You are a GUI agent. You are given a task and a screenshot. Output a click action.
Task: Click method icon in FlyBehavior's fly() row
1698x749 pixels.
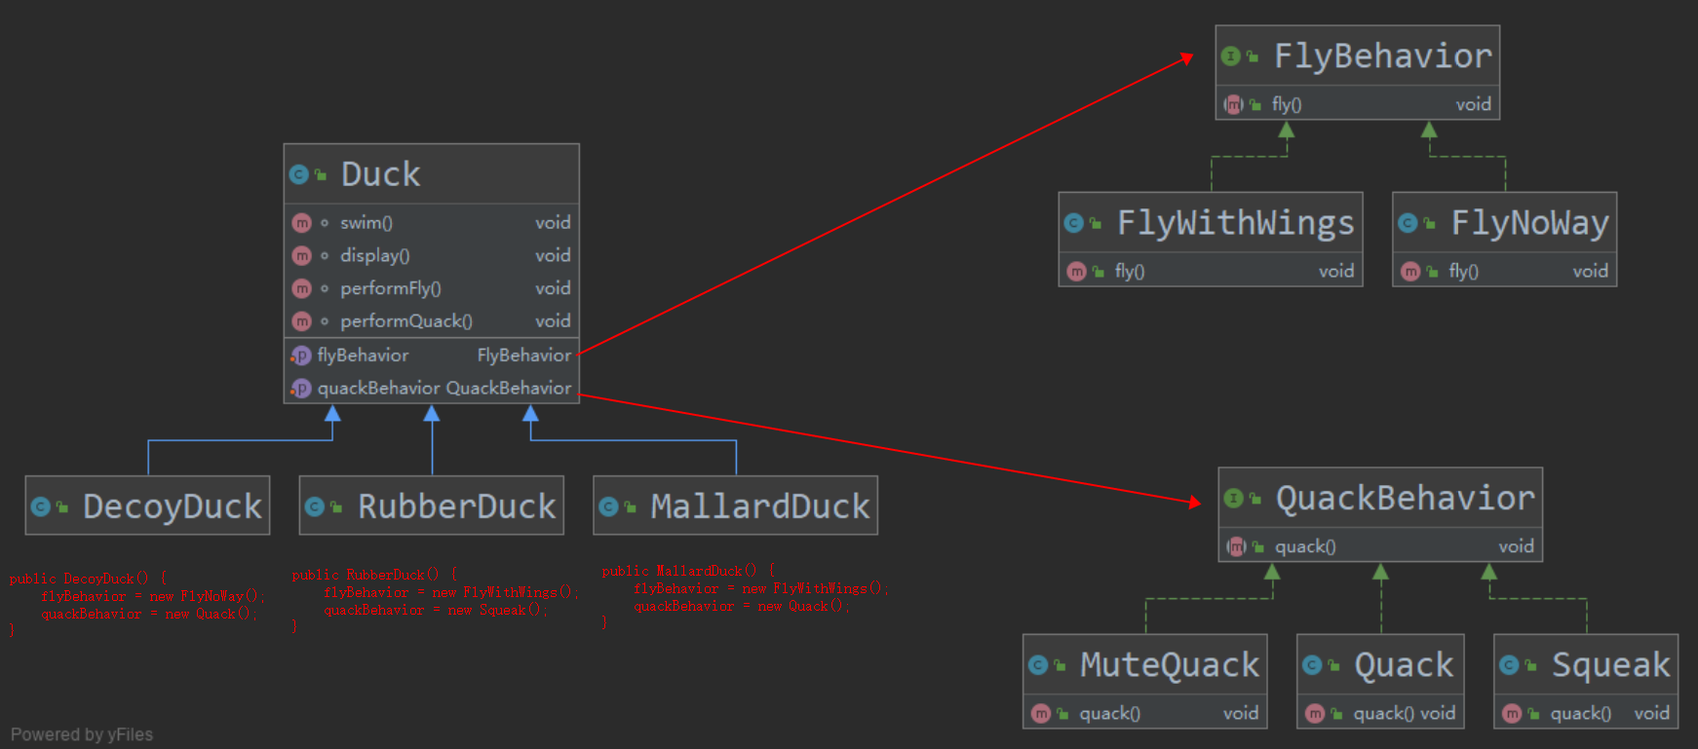(1234, 104)
